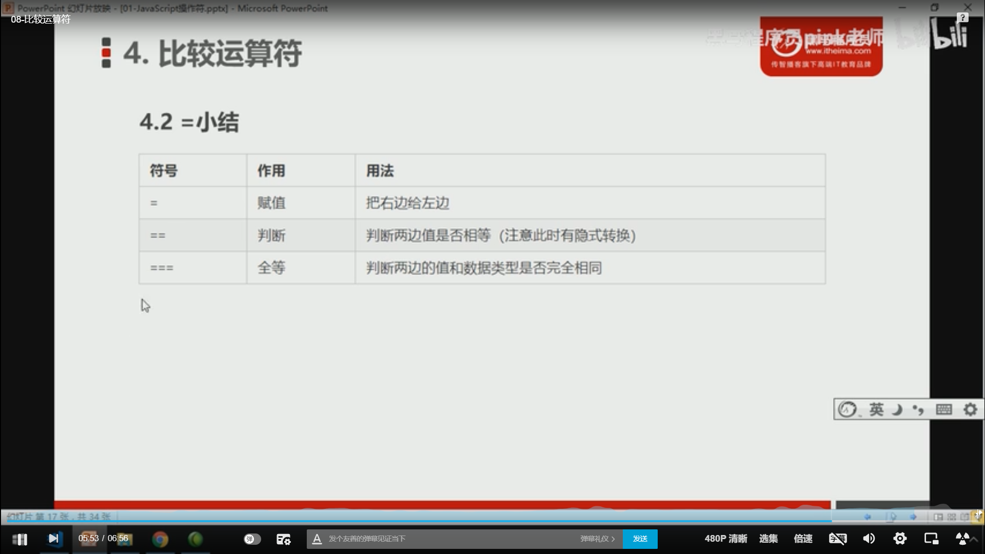The width and height of the screenshot is (985, 554).
Task: Expand 弹幕礼仪 etiquette link
Action: click(597, 539)
